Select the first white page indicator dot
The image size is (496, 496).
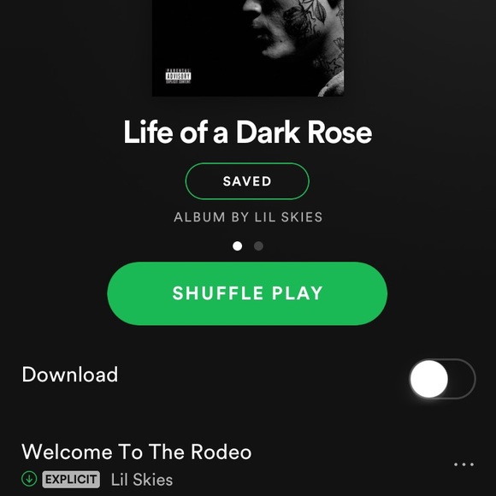pos(237,245)
